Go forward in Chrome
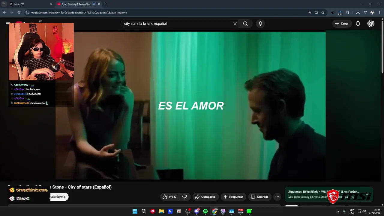The width and height of the screenshot is (384, 216). click(x=11, y=13)
